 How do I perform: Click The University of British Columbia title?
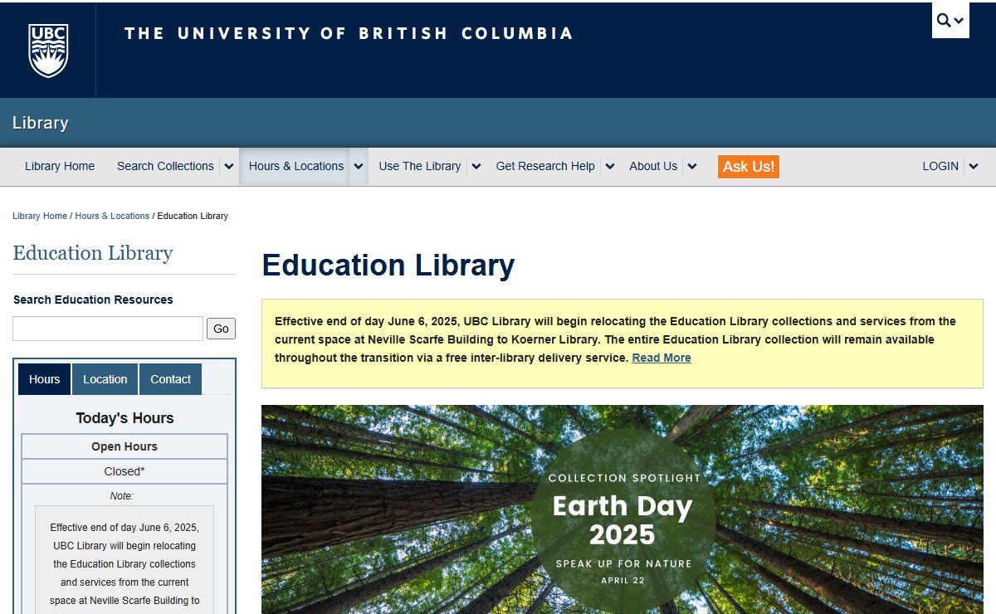pyautogui.click(x=349, y=34)
